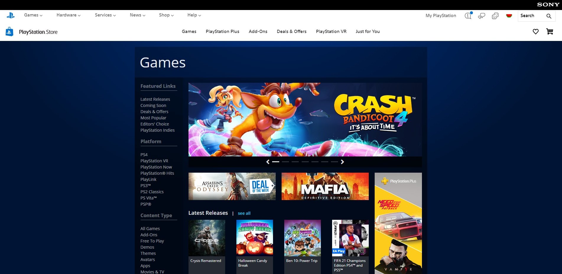
Task: Go to next carousel slide arrow
Action: [342, 162]
